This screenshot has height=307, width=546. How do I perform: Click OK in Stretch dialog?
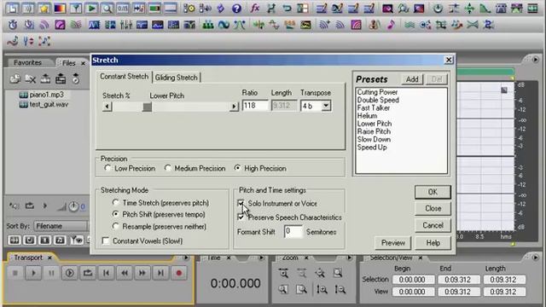tap(433, 192)
